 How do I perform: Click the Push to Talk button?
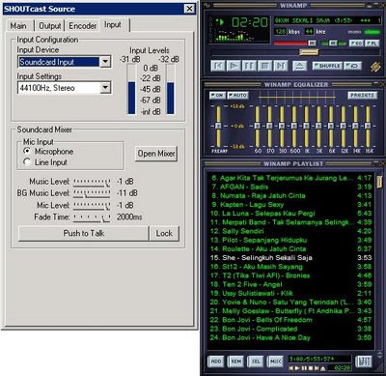[x=84, y=233]
